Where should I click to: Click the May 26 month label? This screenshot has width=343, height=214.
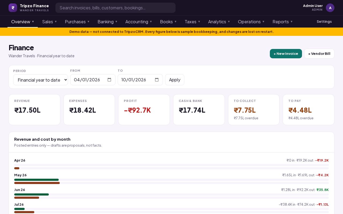pyautogui.click(x=20, y=175)
